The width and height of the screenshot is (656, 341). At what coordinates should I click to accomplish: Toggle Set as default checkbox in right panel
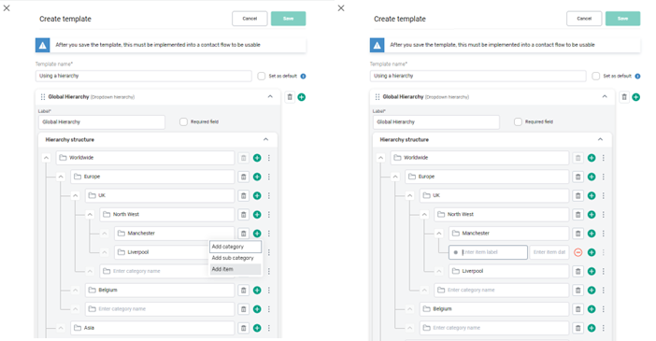596,77
